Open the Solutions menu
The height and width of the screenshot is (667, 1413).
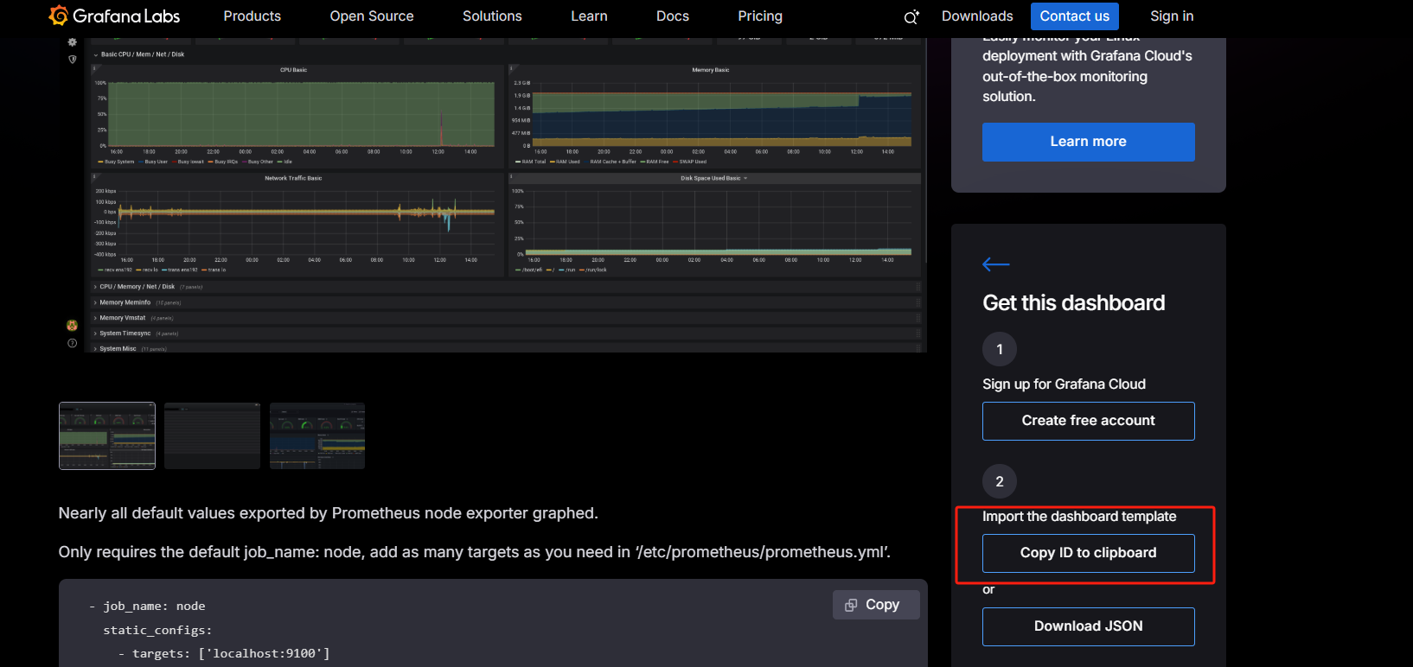click(x=492, y=16)
